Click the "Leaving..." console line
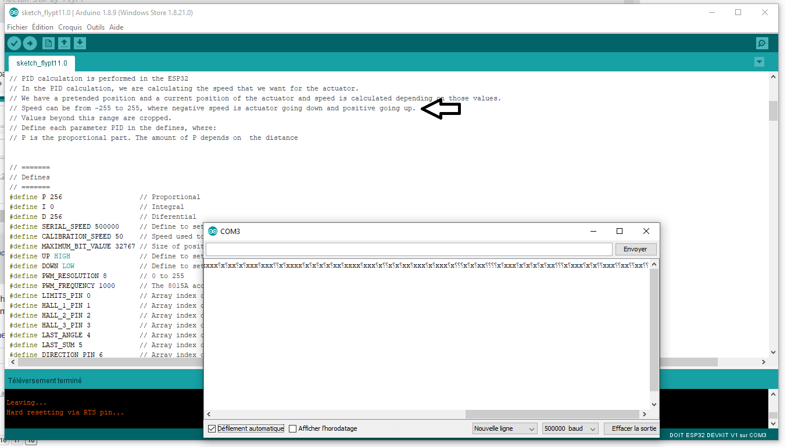798x447 pixels. coord(26,402)
